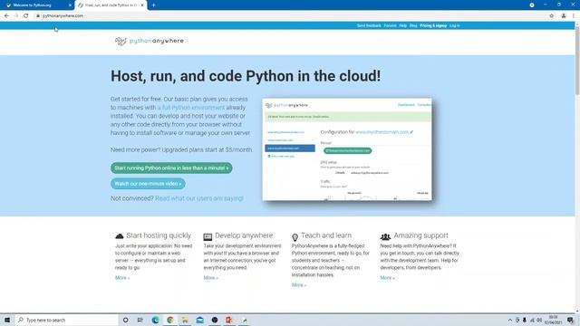Click the lightbulb icon beside Teach and learn
Screen dimensions: 580x326
(295, 237)
